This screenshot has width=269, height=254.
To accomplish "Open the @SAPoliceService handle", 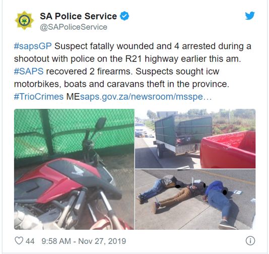I will 74,27.
